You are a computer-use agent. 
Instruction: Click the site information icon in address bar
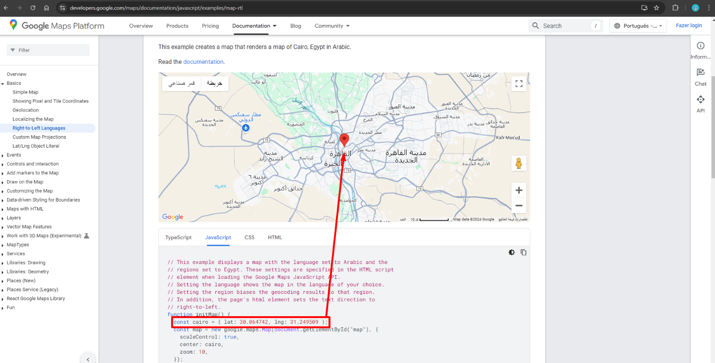pos(63,8)
